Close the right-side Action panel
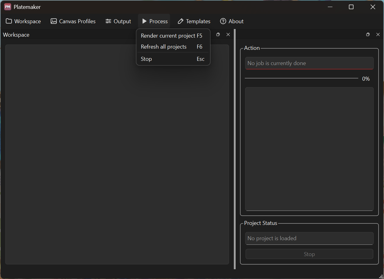Screen dimensions: 384x279 (378, 35)
